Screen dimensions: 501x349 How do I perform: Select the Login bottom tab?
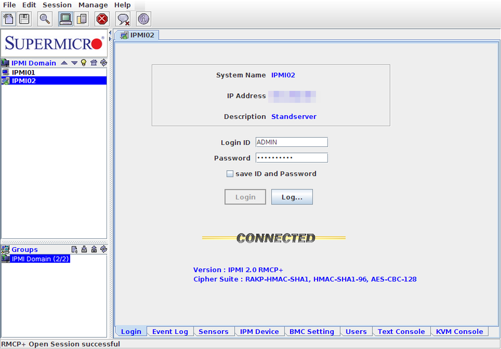[131, 331]
